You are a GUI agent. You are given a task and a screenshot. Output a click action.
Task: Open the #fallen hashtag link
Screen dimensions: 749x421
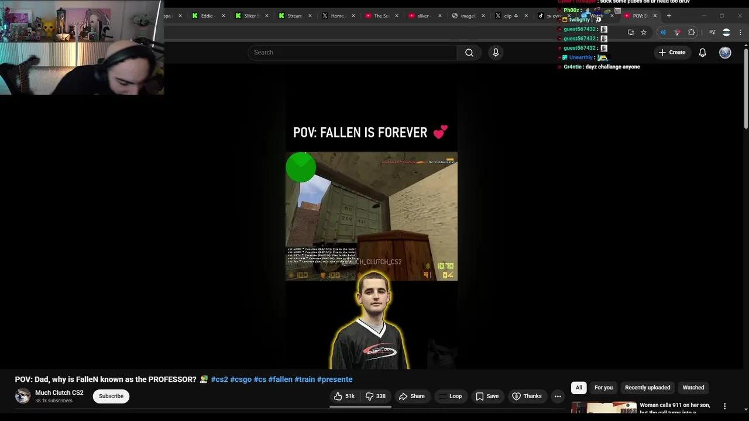pyautogui.click(x=280, y=379)
